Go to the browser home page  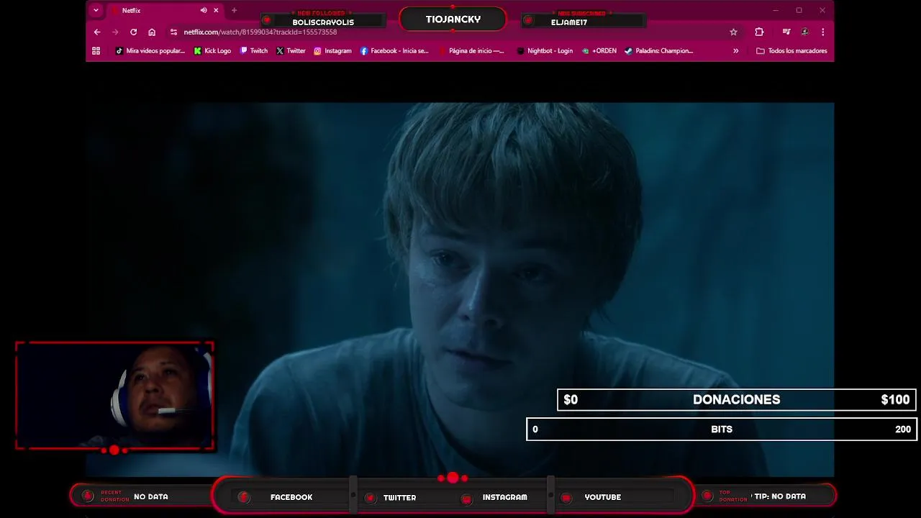click(152, 32)
